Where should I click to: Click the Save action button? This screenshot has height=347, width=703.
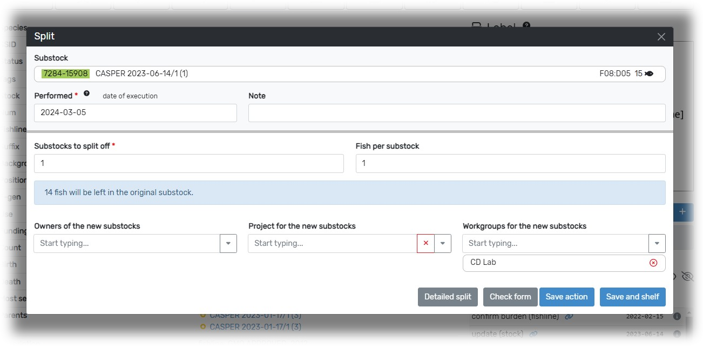tap(566, 297)
